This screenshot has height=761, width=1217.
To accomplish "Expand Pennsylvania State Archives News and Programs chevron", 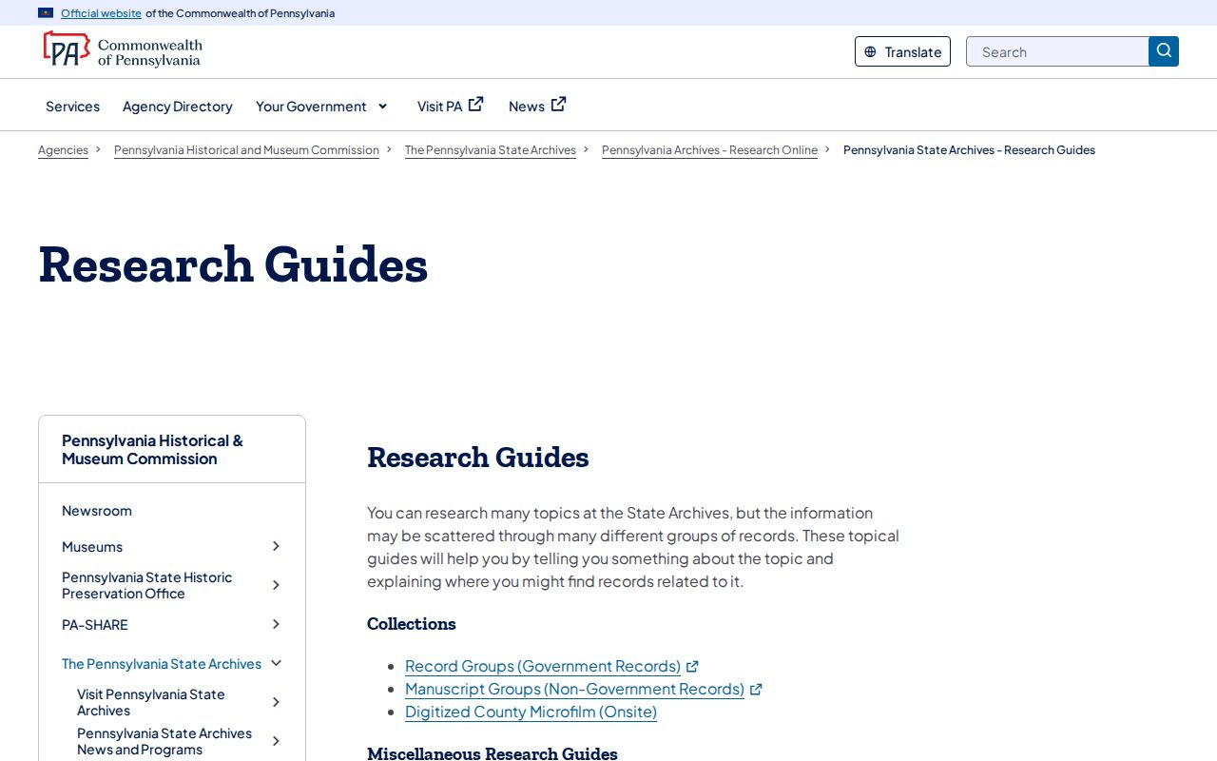I will click(x=276, y=741).
